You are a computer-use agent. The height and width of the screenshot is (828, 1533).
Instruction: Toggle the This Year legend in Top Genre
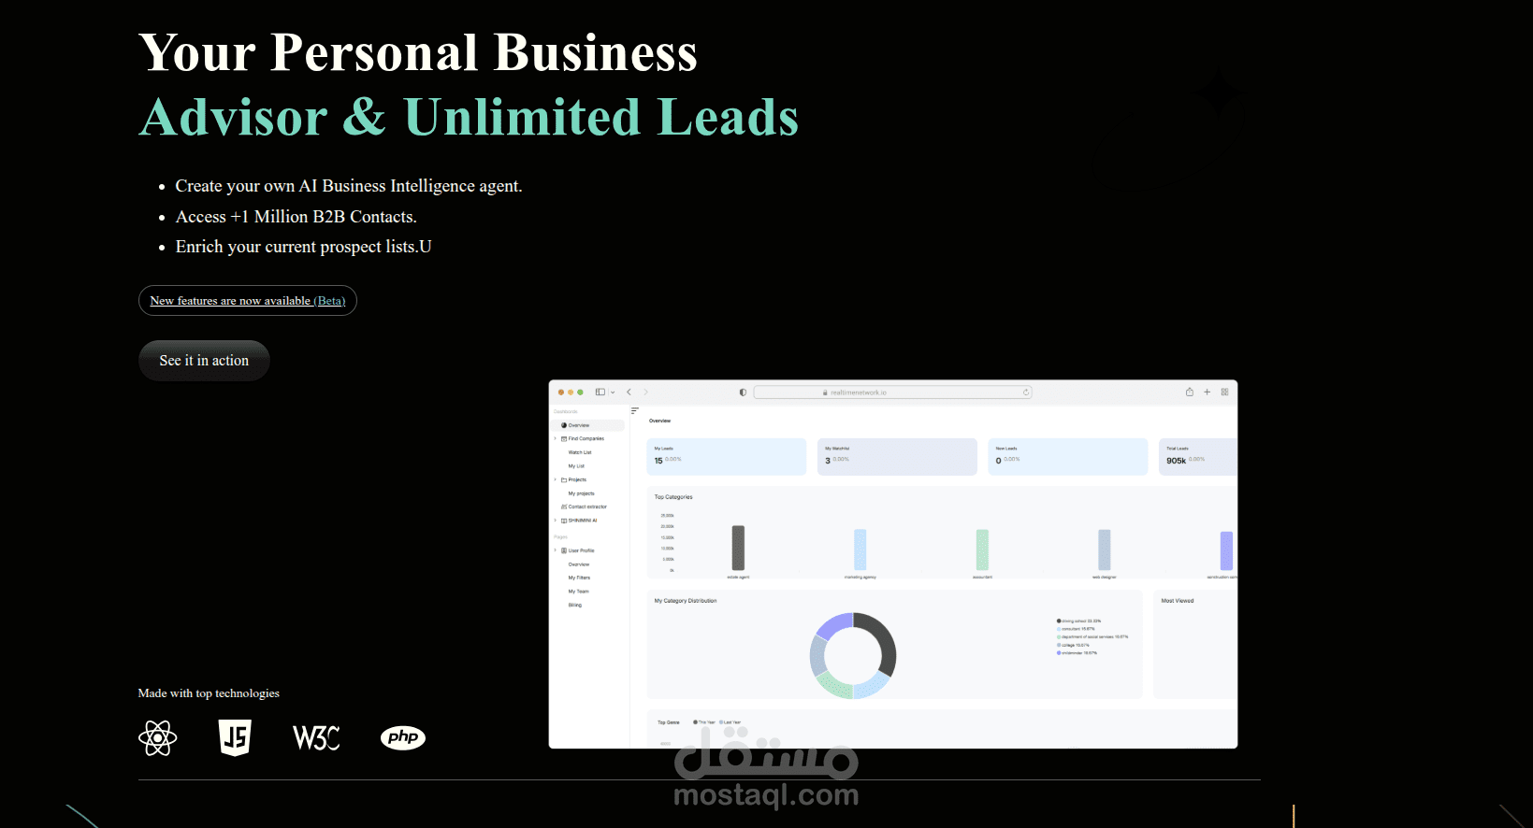tap(704, 722)
